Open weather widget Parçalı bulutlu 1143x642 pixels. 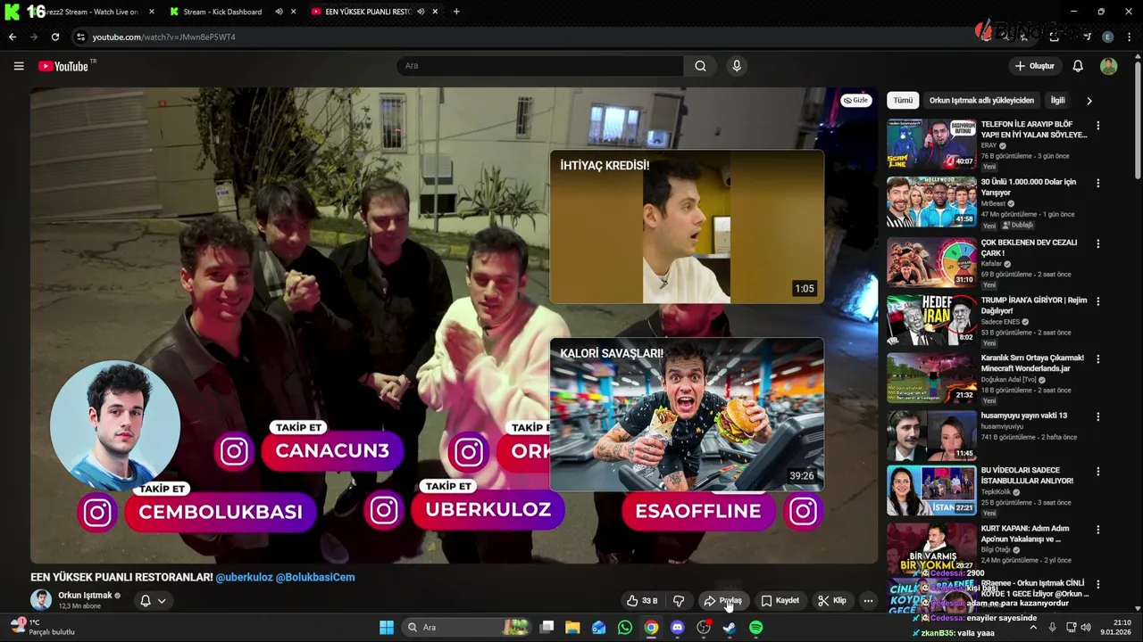[43, 627]
